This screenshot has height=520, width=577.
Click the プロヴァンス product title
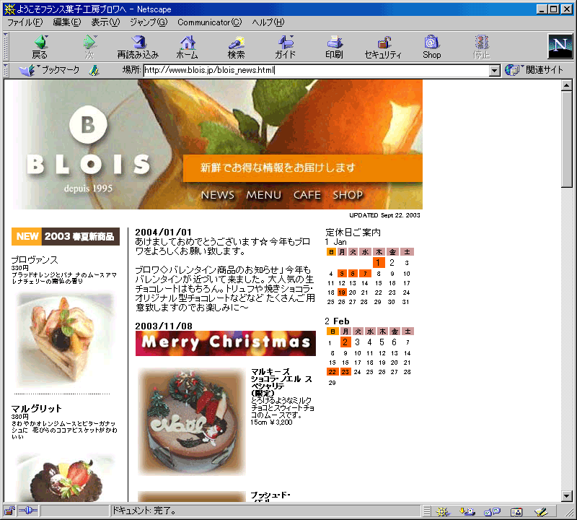(x=35, y=260)
